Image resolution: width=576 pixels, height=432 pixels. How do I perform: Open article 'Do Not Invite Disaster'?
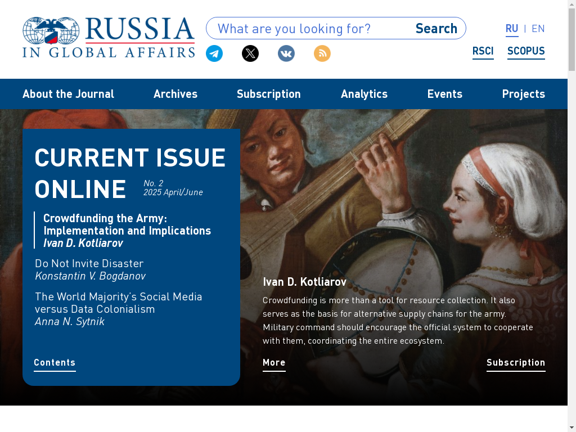pyautogui.click(x=89, y=263)
